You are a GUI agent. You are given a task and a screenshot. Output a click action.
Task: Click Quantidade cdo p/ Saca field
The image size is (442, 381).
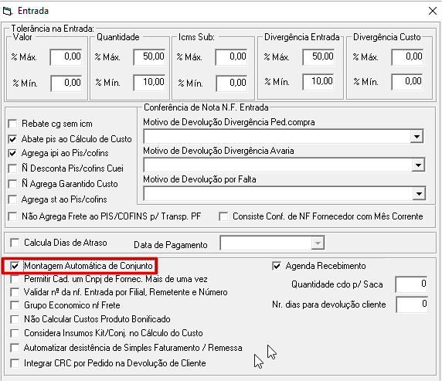click(411, 284)
